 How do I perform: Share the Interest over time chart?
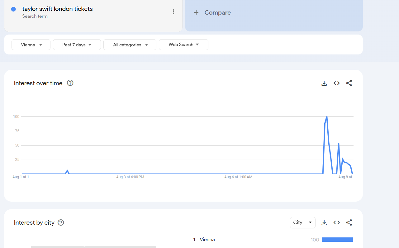(x=349, y=83)
